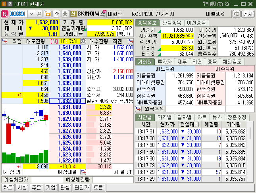This screenshot has height=193, width=256.
Task: Click bottom empty message input field
Action: click(x=180, y=187)
